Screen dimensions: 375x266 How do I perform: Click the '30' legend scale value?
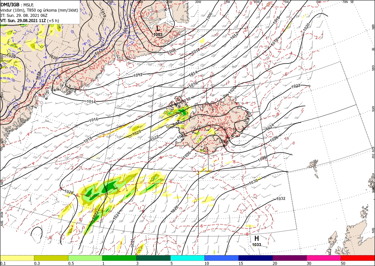[x=309, y=263]
